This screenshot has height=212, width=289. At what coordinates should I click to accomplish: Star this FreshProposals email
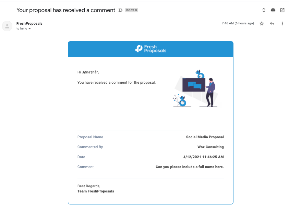pos(262,23)
